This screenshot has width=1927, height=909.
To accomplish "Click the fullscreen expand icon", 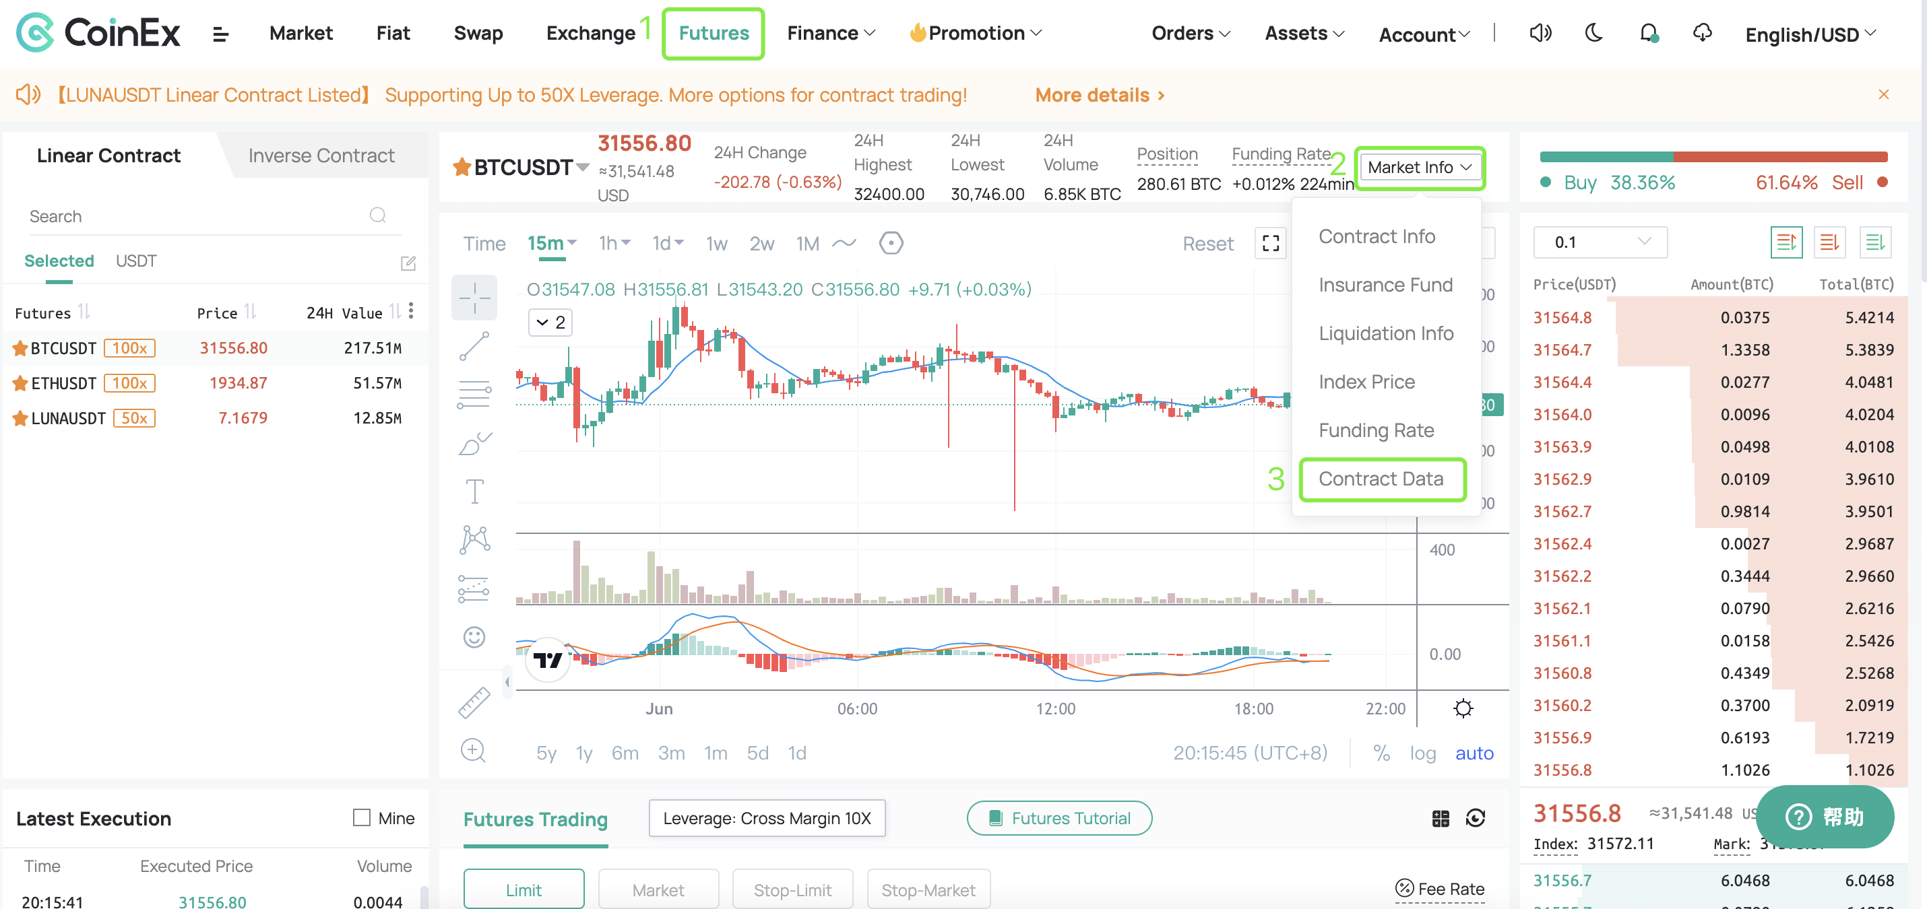I will 1271,243.
